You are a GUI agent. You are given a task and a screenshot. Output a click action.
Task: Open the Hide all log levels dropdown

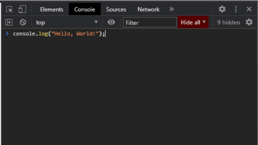coord(193,22)
